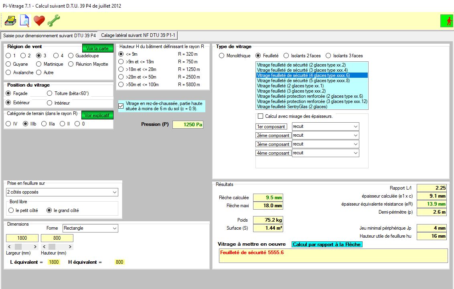
Task: Click the Largeur input field showing 1800
Action: click(22, 238)
